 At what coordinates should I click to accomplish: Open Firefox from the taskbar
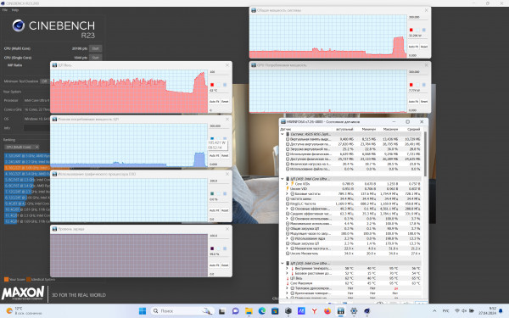(x=327, y=311)
